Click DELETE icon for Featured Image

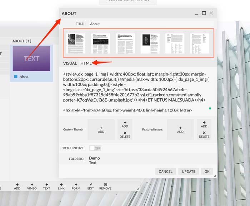coord(204,135)
